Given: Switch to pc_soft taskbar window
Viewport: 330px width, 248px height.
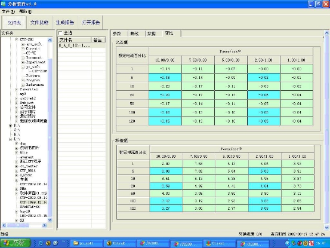Looking at the screenshot, I should pos(87,243).
